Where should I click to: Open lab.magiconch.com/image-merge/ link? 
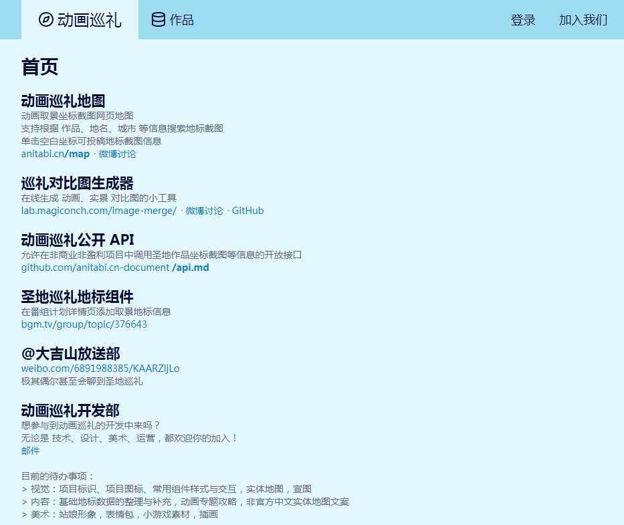pyautogui.click(x=99, y=211)
